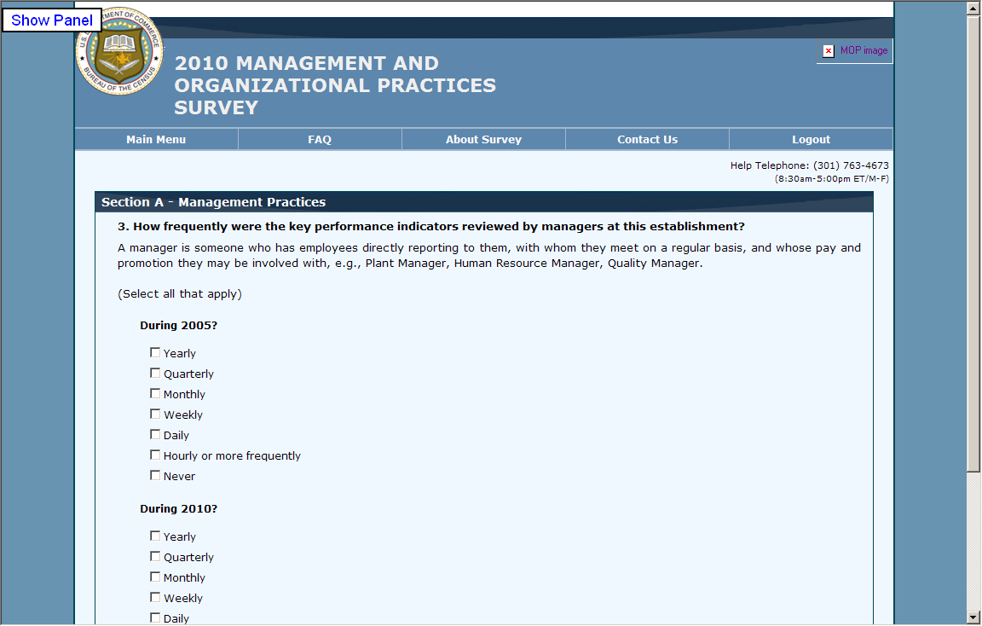Image resolution: width=982 pixels, height=626 pixels.
Task: Click the Help Telephone number text
Action: pos(809,165)
